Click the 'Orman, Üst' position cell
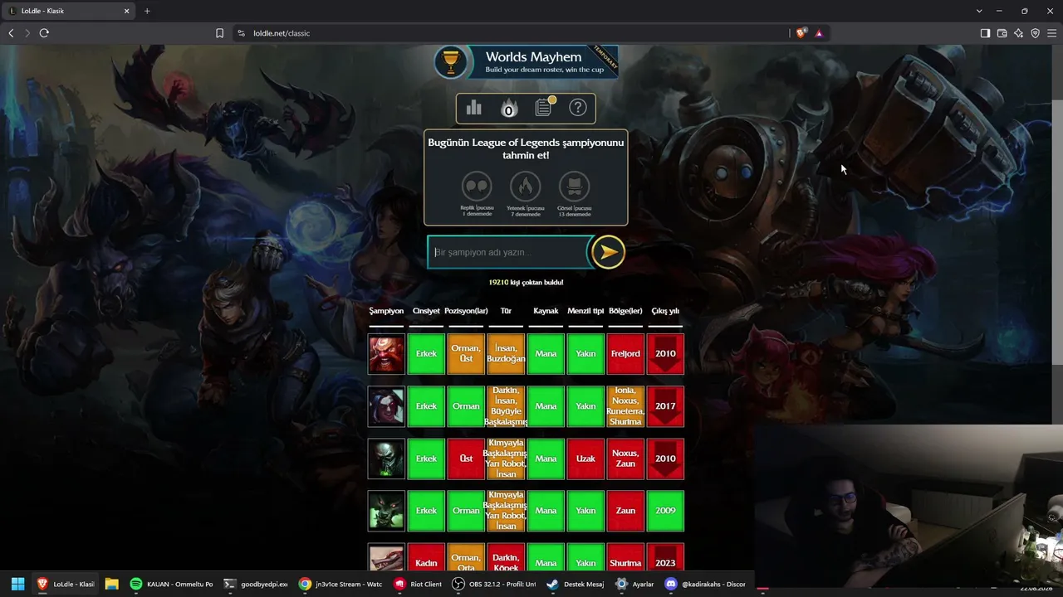 [466, 354]
